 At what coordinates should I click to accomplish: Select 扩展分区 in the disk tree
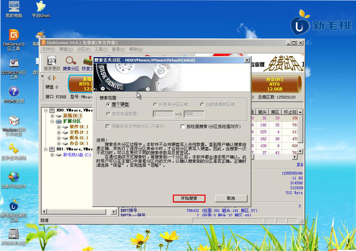pyautogui.click(x=72, y=122)
